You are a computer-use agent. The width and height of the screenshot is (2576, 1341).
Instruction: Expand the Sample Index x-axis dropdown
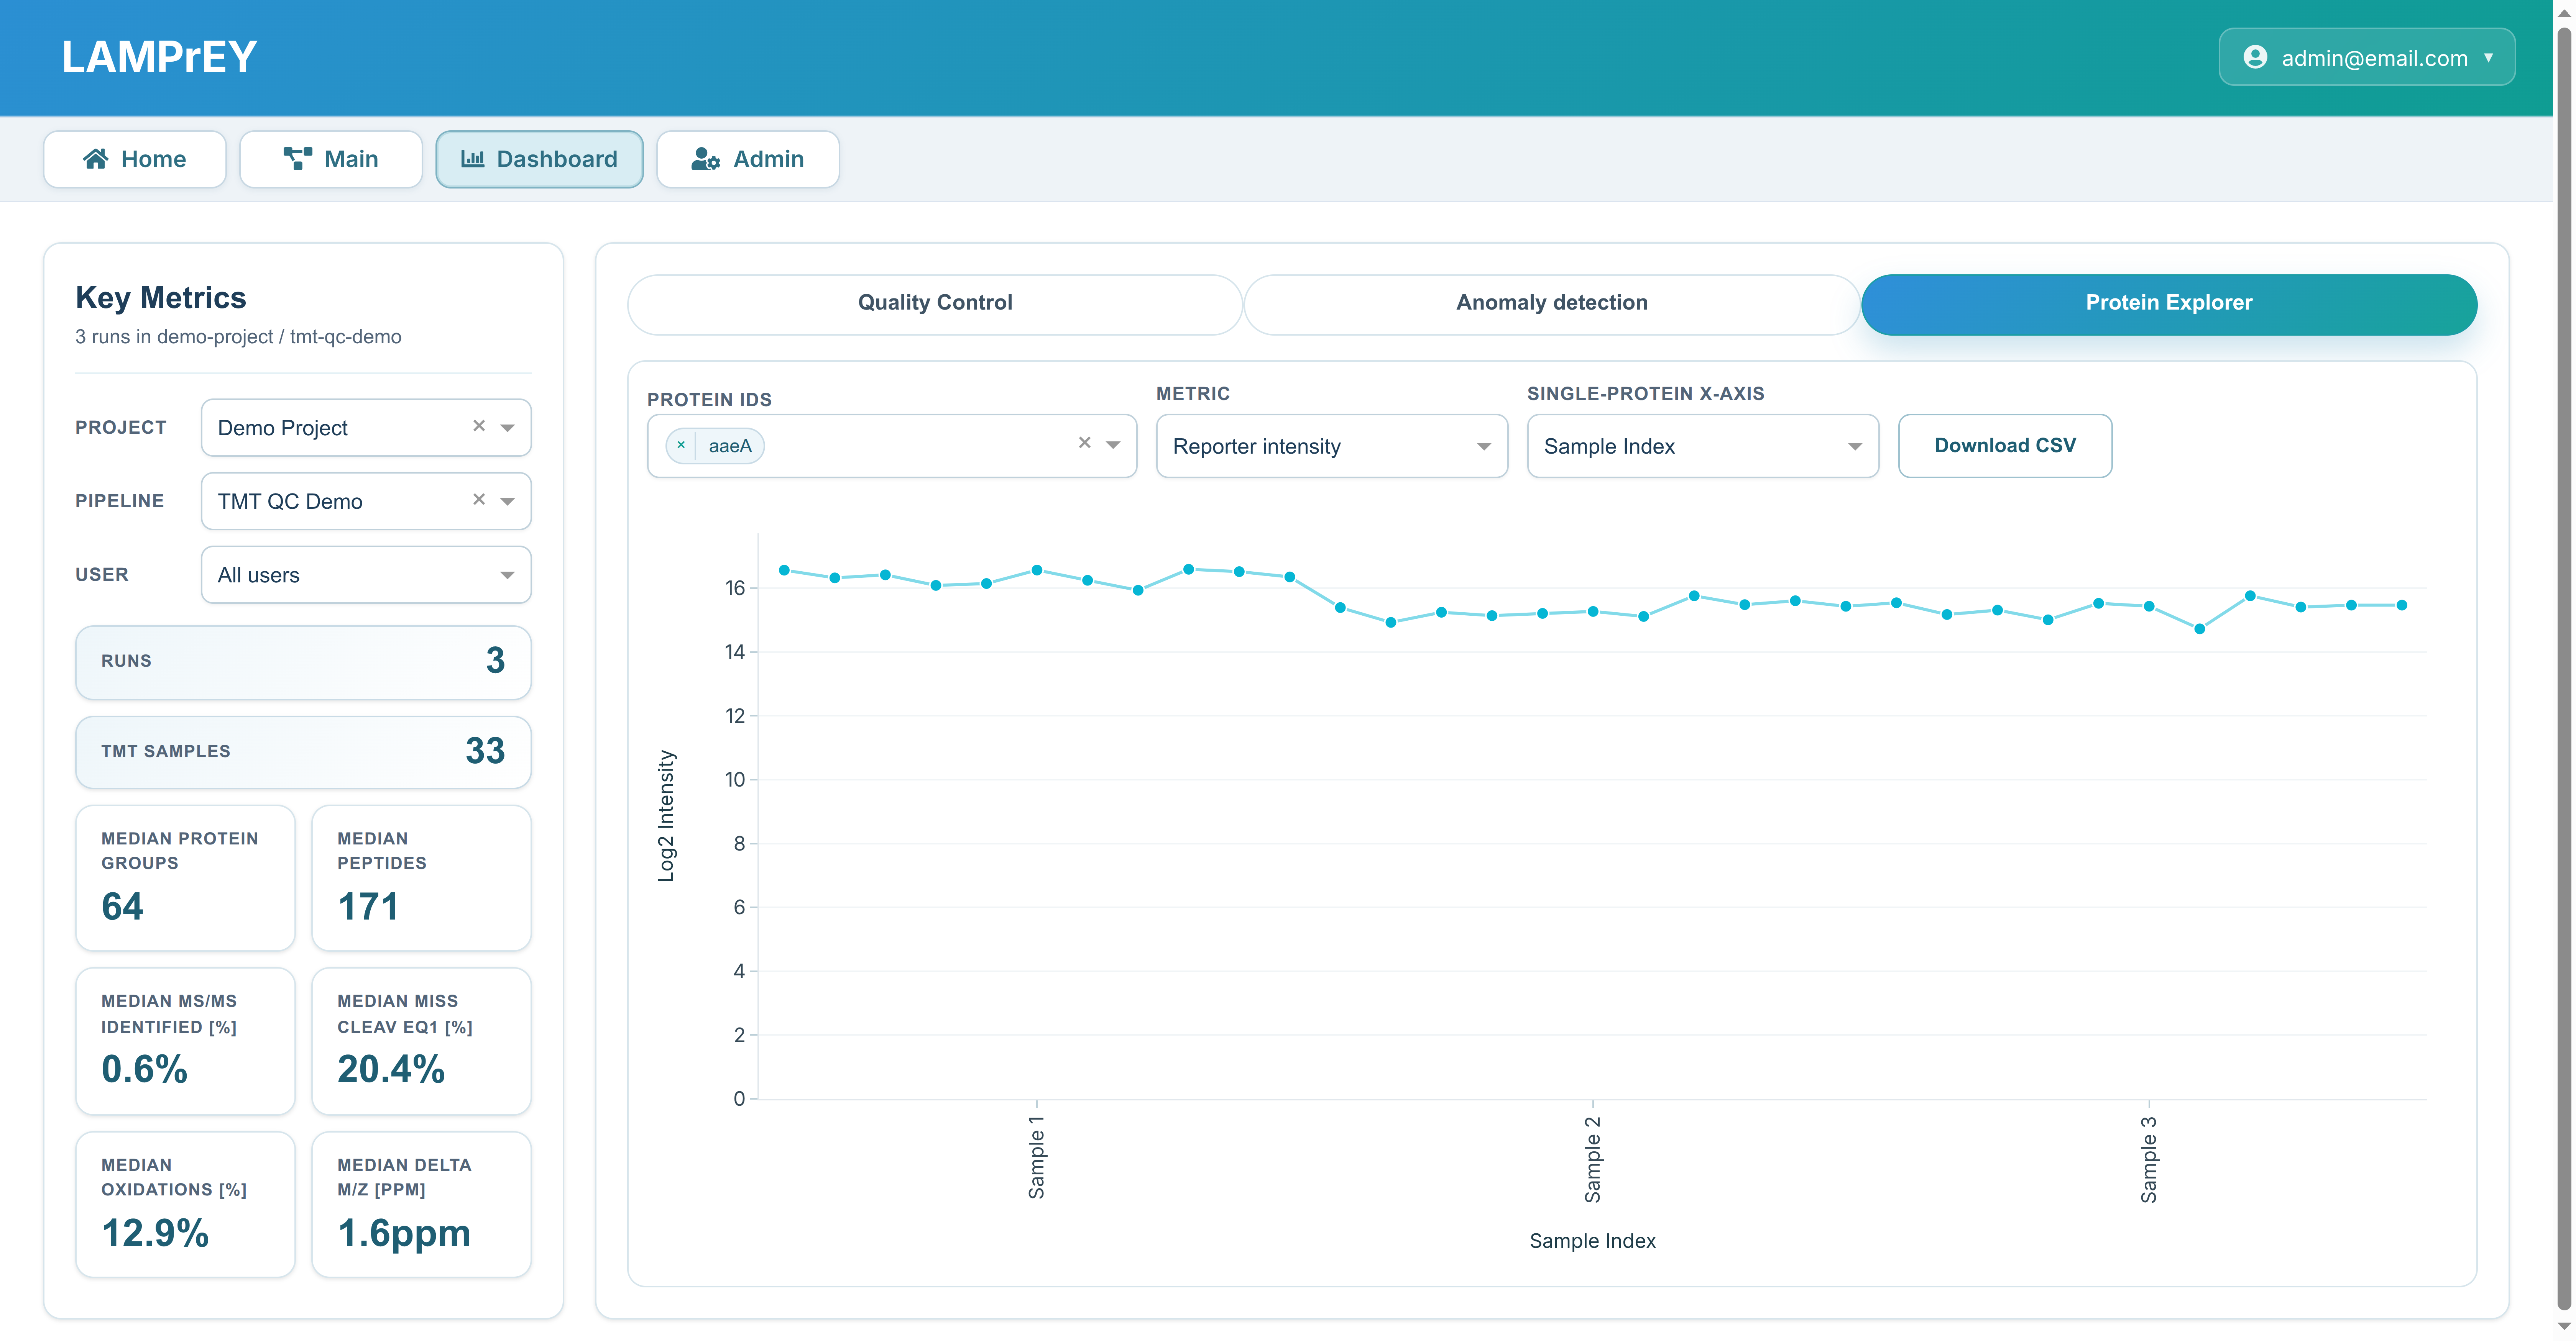point(1854,447)
